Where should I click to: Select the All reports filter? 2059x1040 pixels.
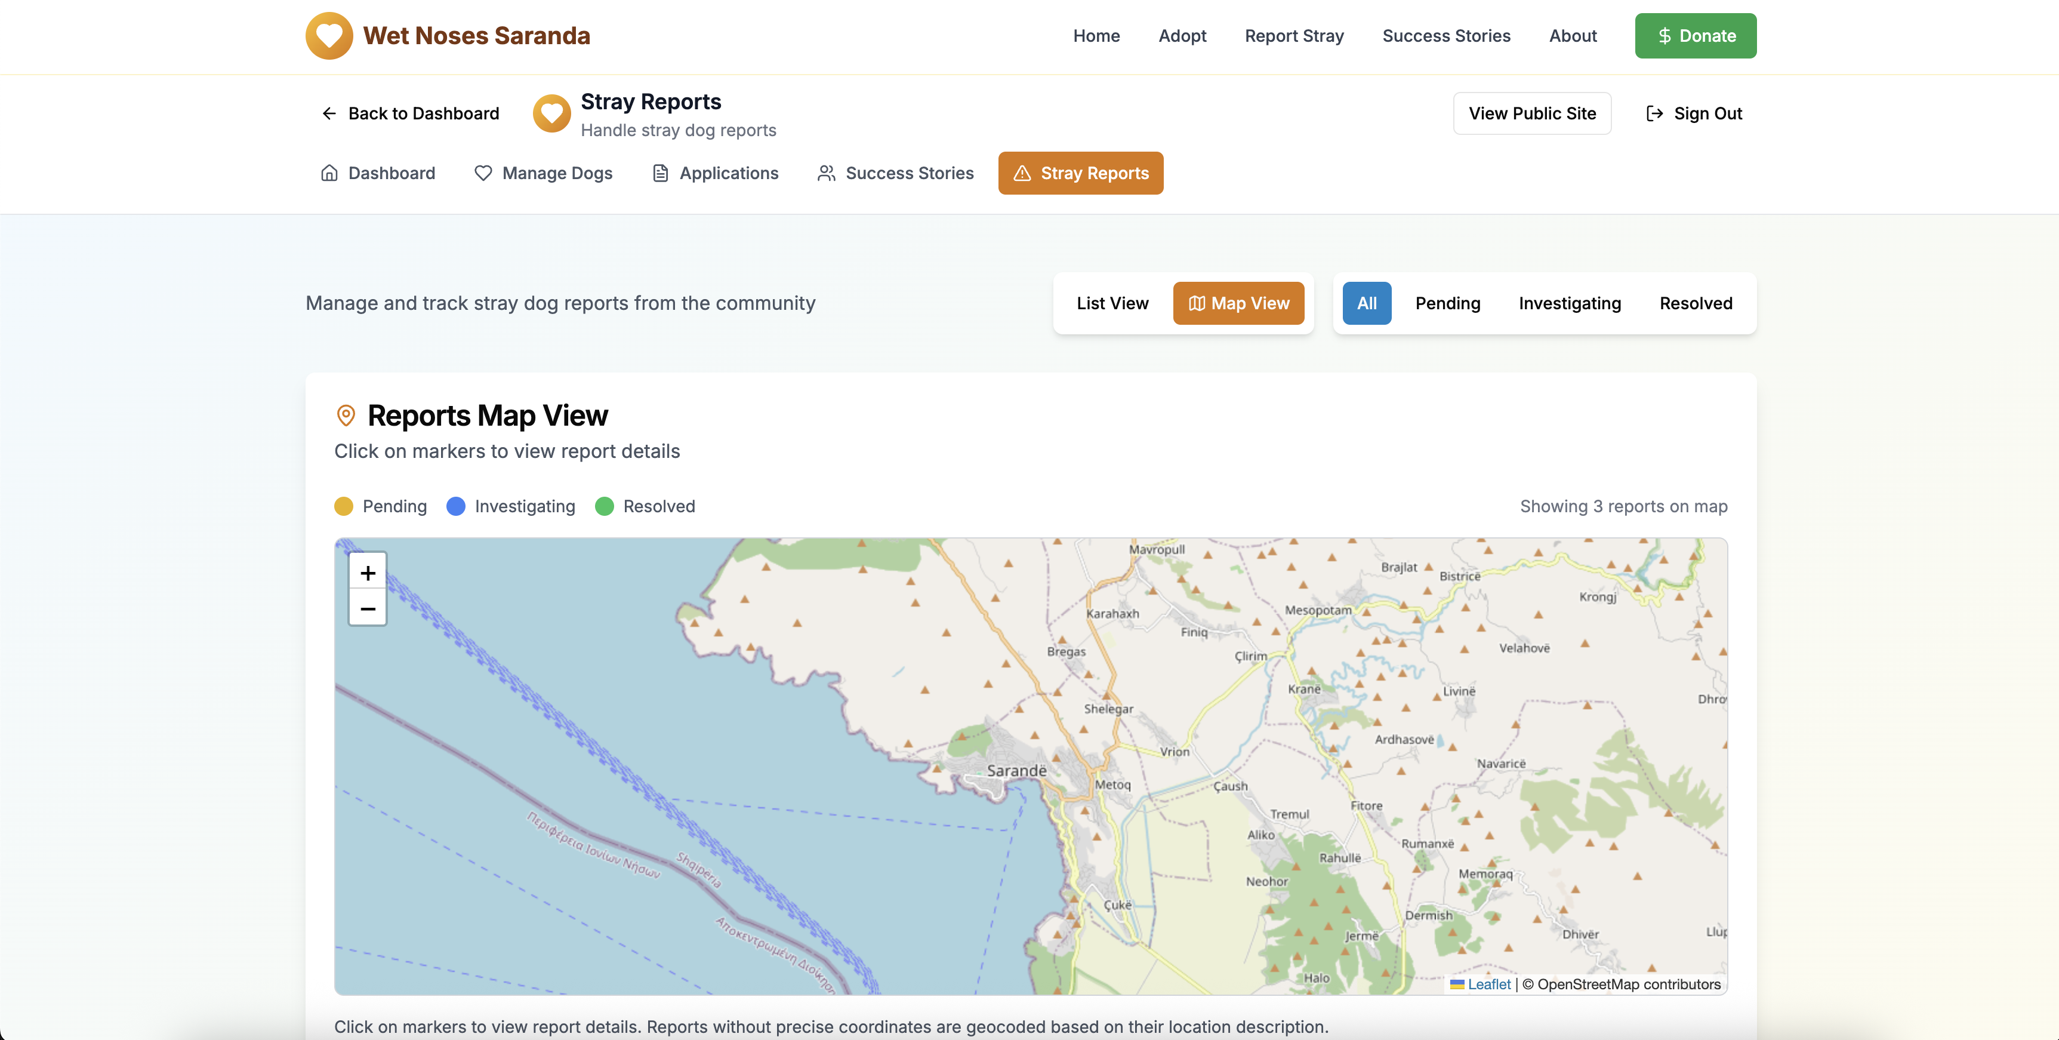click(1366, 303)
